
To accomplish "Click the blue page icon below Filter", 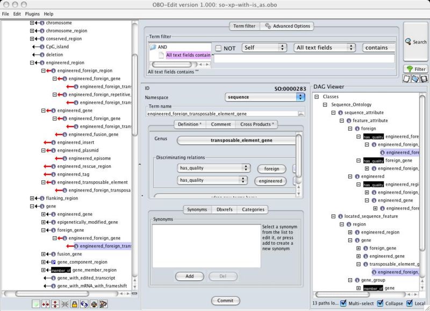I will pyautogui.click(x=415, y=79).
